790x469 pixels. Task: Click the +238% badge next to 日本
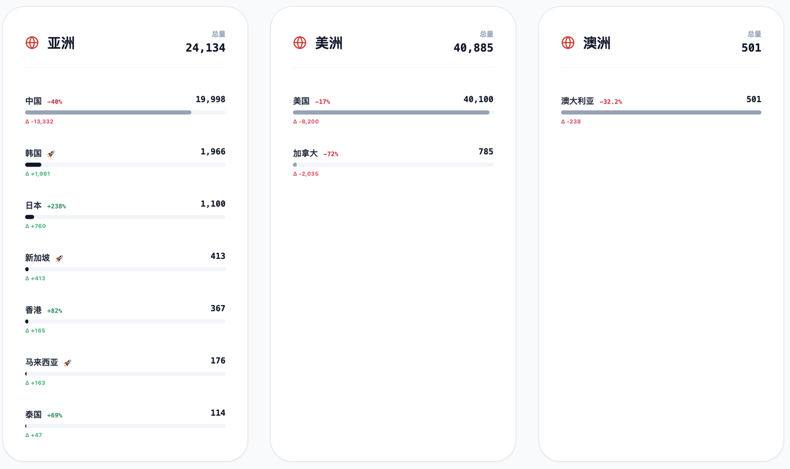coord(56,206)
